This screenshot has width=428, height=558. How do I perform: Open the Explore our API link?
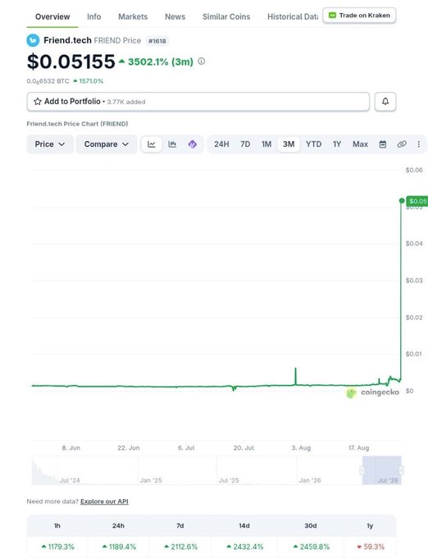[104, 501]
